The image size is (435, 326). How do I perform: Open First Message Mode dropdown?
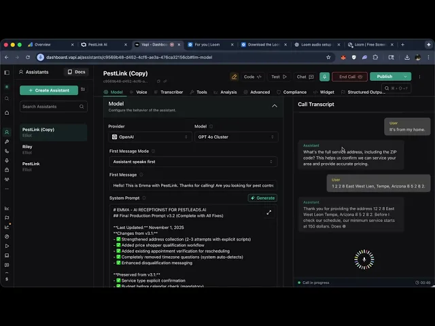[x=193, y=162]
